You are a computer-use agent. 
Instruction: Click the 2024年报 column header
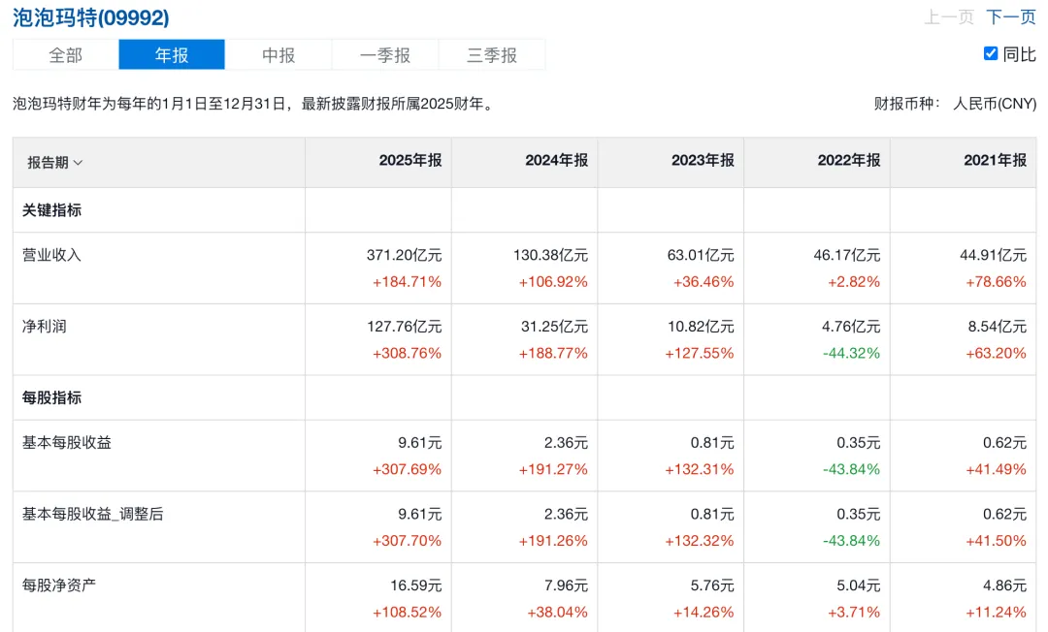coord(557,160)
